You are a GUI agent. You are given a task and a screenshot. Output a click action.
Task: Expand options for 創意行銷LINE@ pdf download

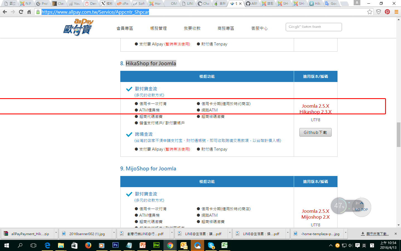(x=172, y=234)
